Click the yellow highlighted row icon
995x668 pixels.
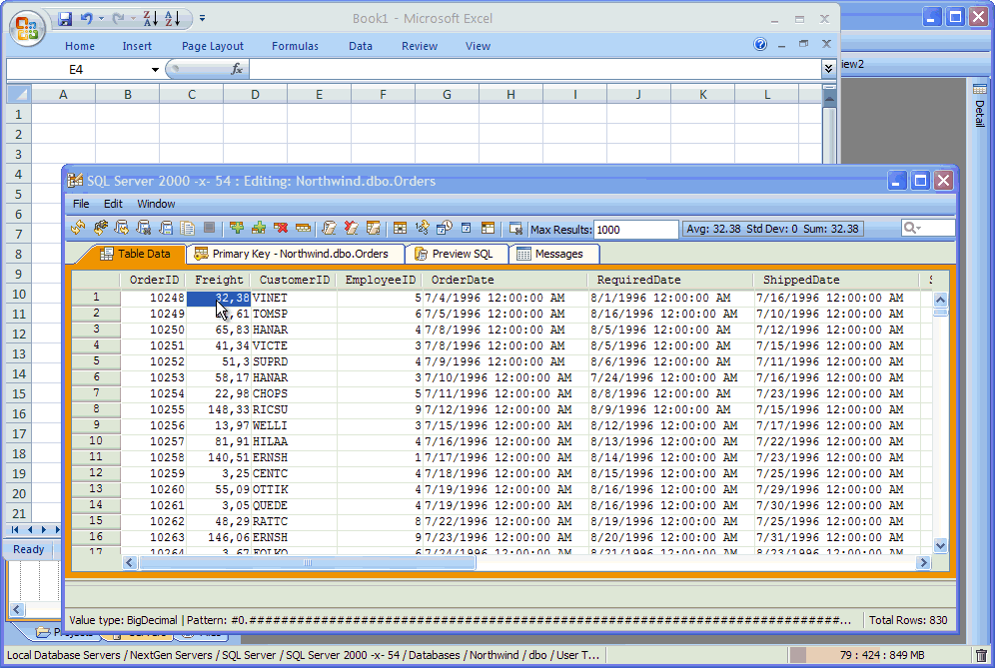pos(304,228)
